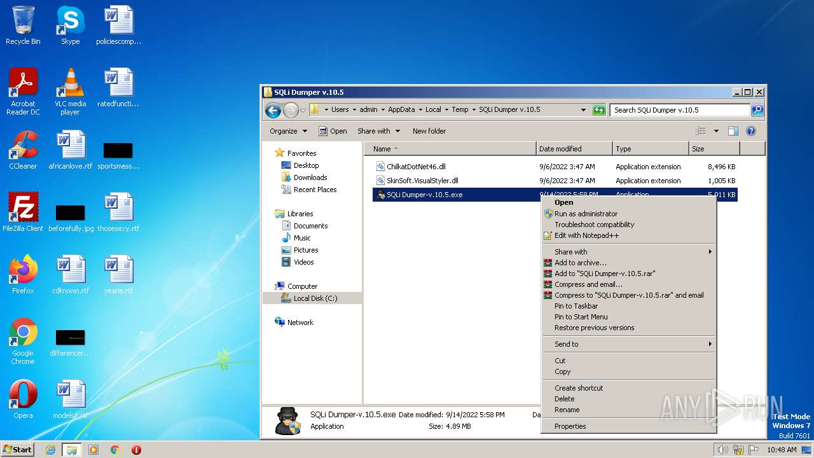Select Pin to Taskbar option
Viewport: 814px width, 458px height.
pos(628,306)
